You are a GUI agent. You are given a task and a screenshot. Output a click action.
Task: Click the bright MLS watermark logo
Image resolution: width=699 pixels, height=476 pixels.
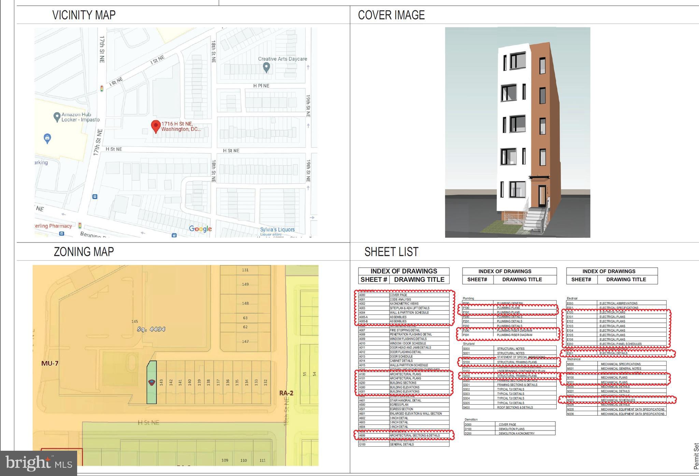[39, 463]
